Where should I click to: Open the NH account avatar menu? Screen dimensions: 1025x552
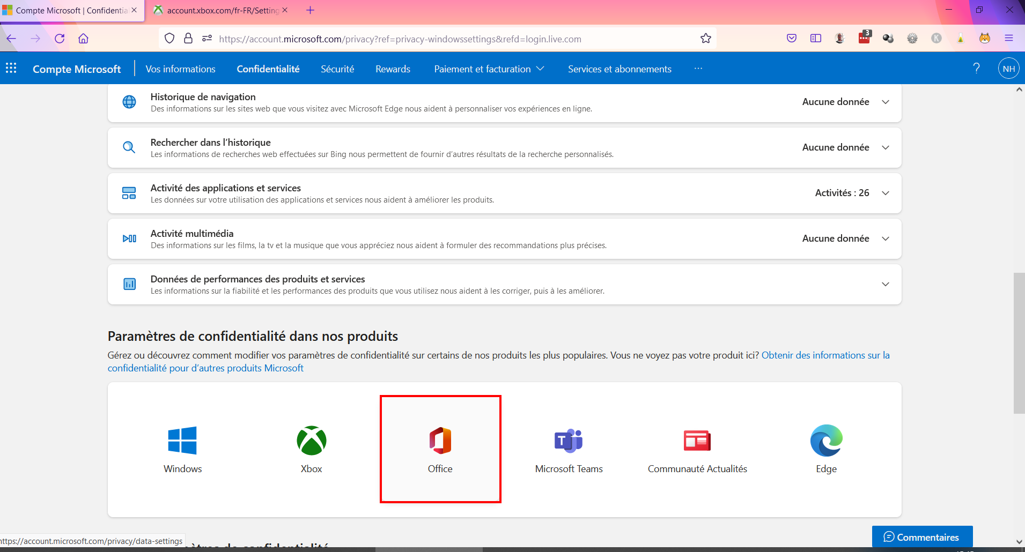(x=1008, y=69)
